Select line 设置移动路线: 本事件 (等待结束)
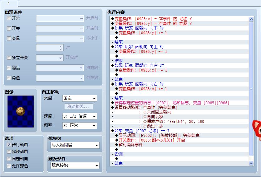This screenshot has width=261, height=177. point(180,107)
